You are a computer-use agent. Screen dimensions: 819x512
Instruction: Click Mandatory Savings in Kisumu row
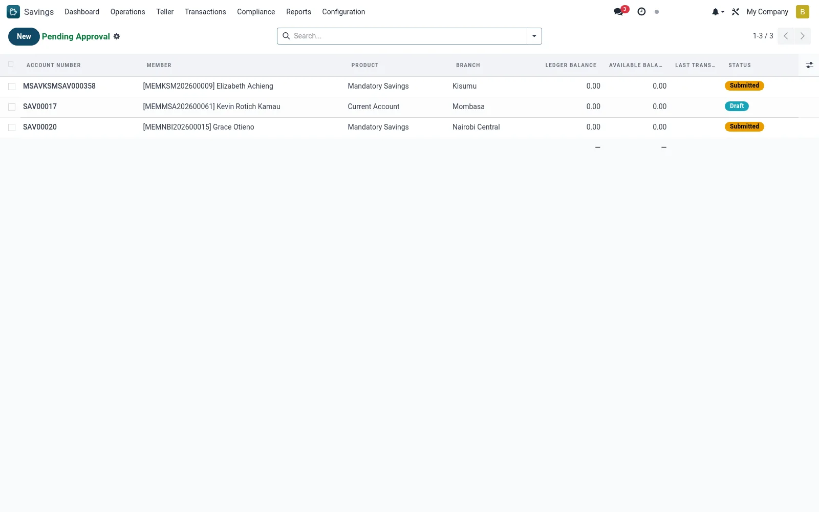tap(378, 86)
